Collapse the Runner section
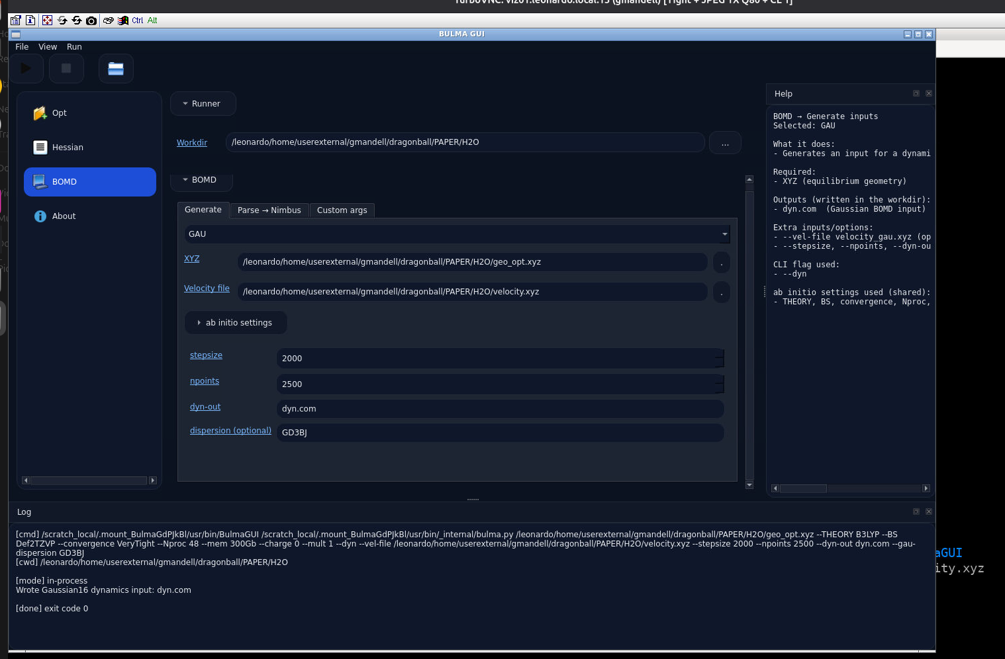Image resolution: width=1005 pixels, height=659 pixels. [203, 104]
